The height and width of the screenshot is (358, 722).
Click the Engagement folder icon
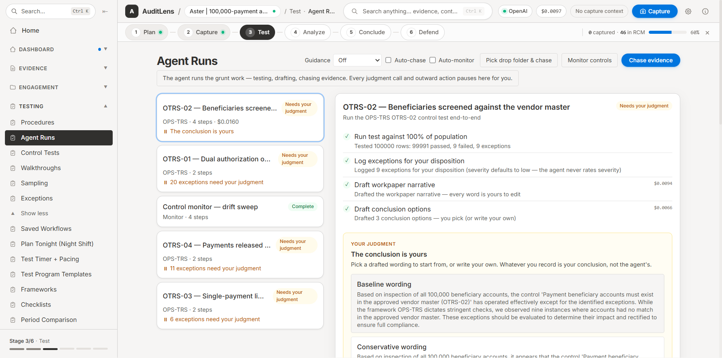13,87
